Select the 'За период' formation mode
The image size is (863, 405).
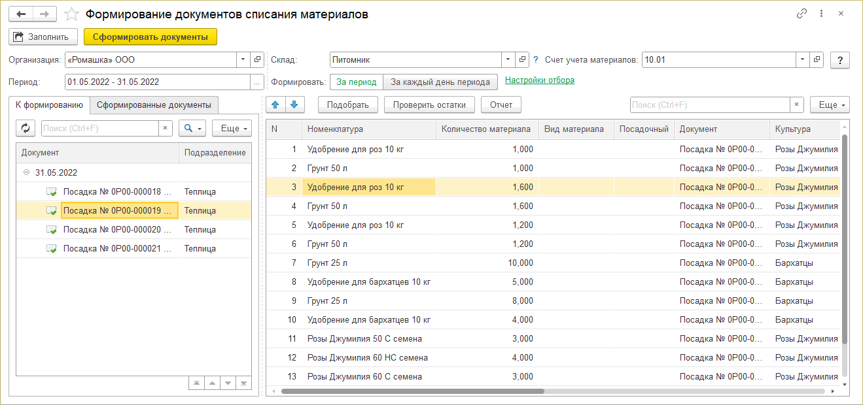(x=357, y=82)
